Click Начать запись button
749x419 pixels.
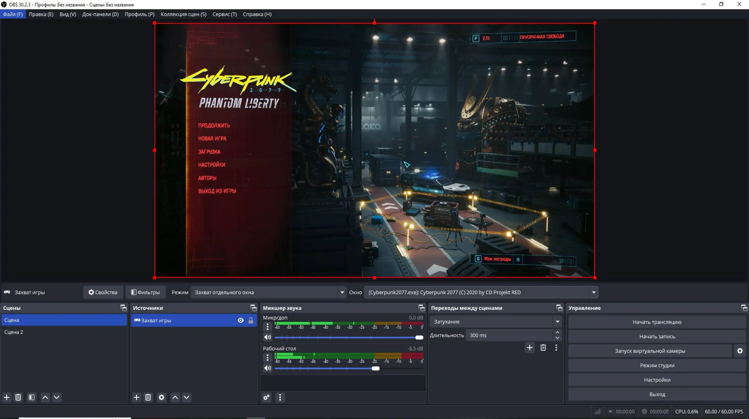pos(657,336)
